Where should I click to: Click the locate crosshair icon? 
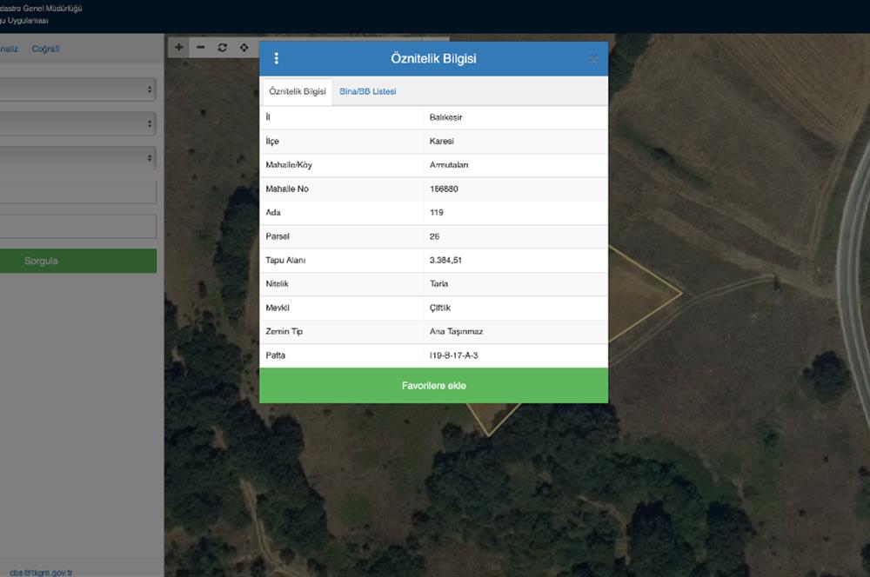244,47
